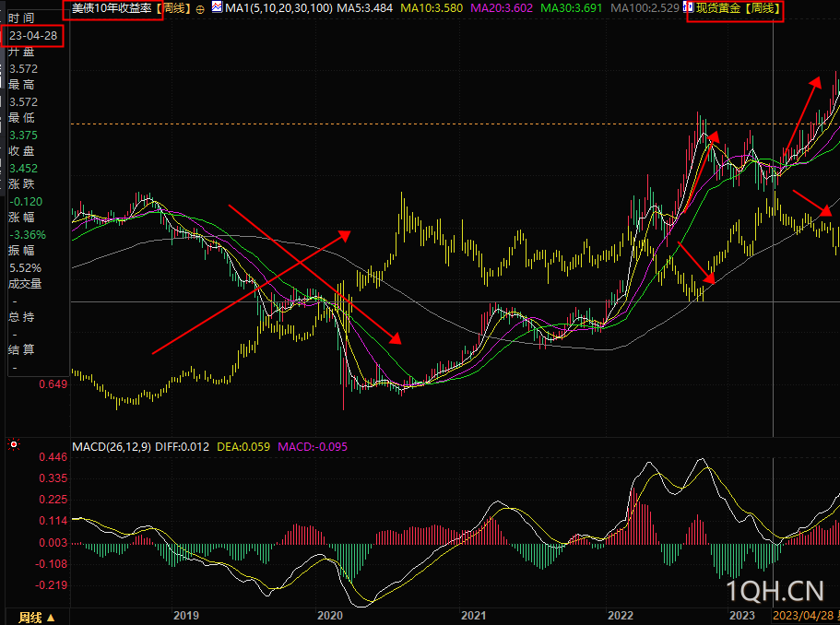Select the 现货黄金 overlay label
This screenshot has width=840, height=625.
click(x=738, y=8)
